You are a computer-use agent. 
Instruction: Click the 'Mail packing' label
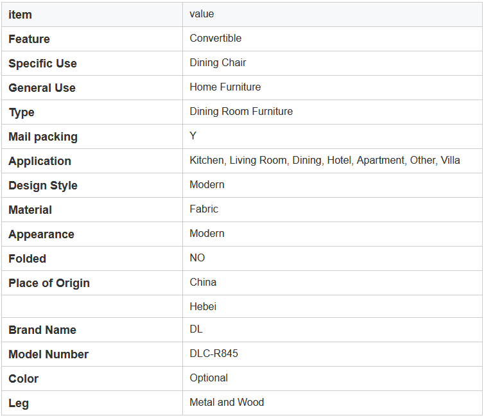point(43,137)
